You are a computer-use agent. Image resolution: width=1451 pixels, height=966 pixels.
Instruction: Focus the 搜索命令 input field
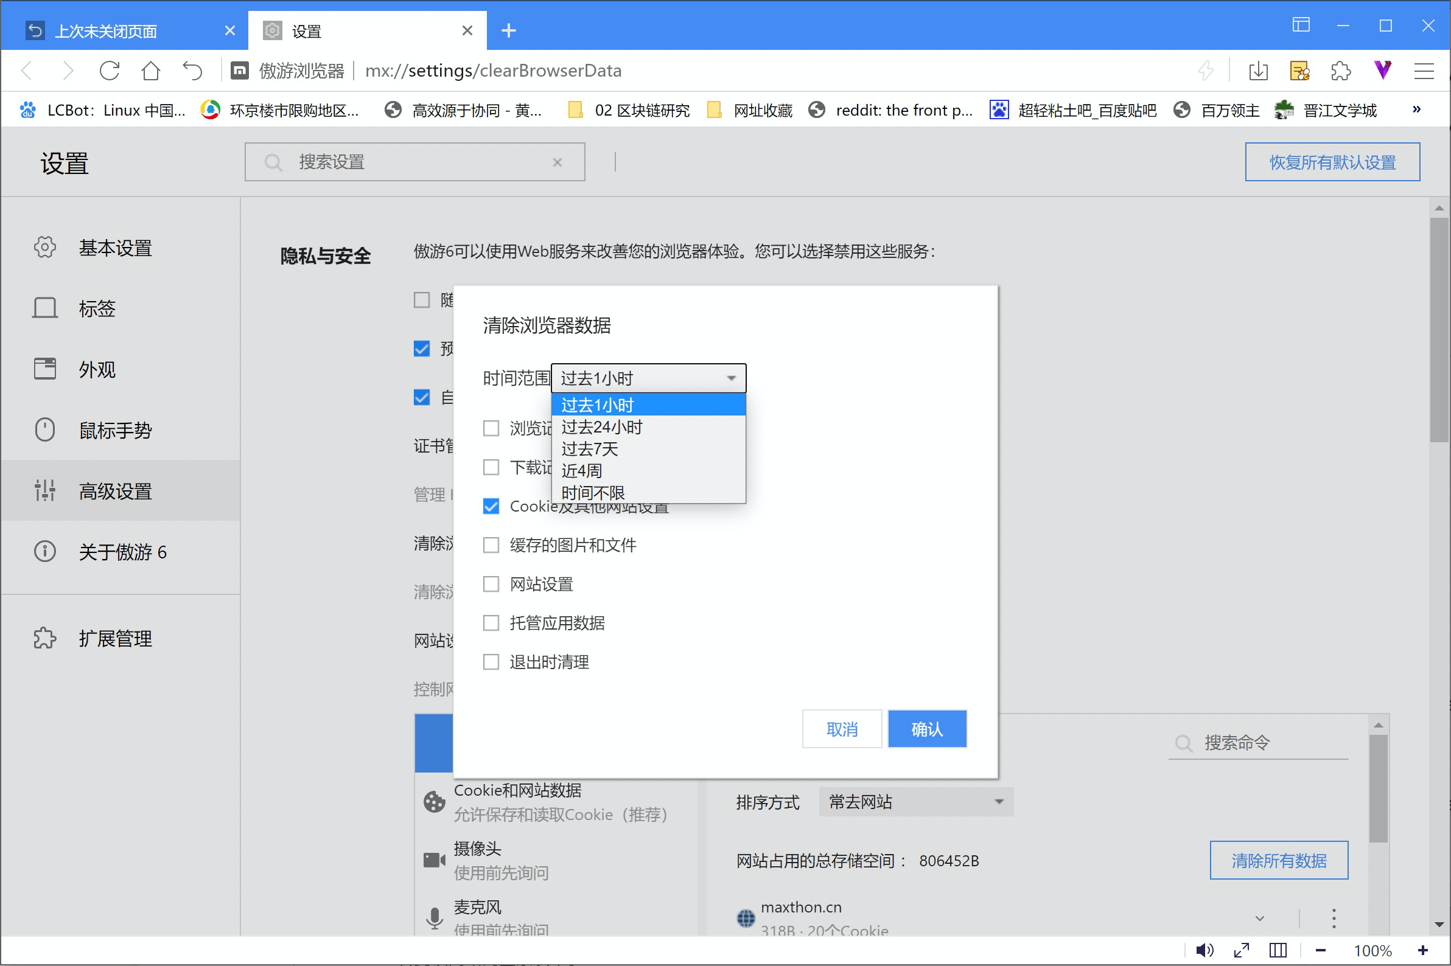click(x=1259, y=743)
